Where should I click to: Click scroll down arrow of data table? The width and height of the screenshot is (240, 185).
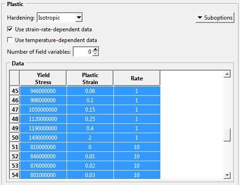pos(227,175)
